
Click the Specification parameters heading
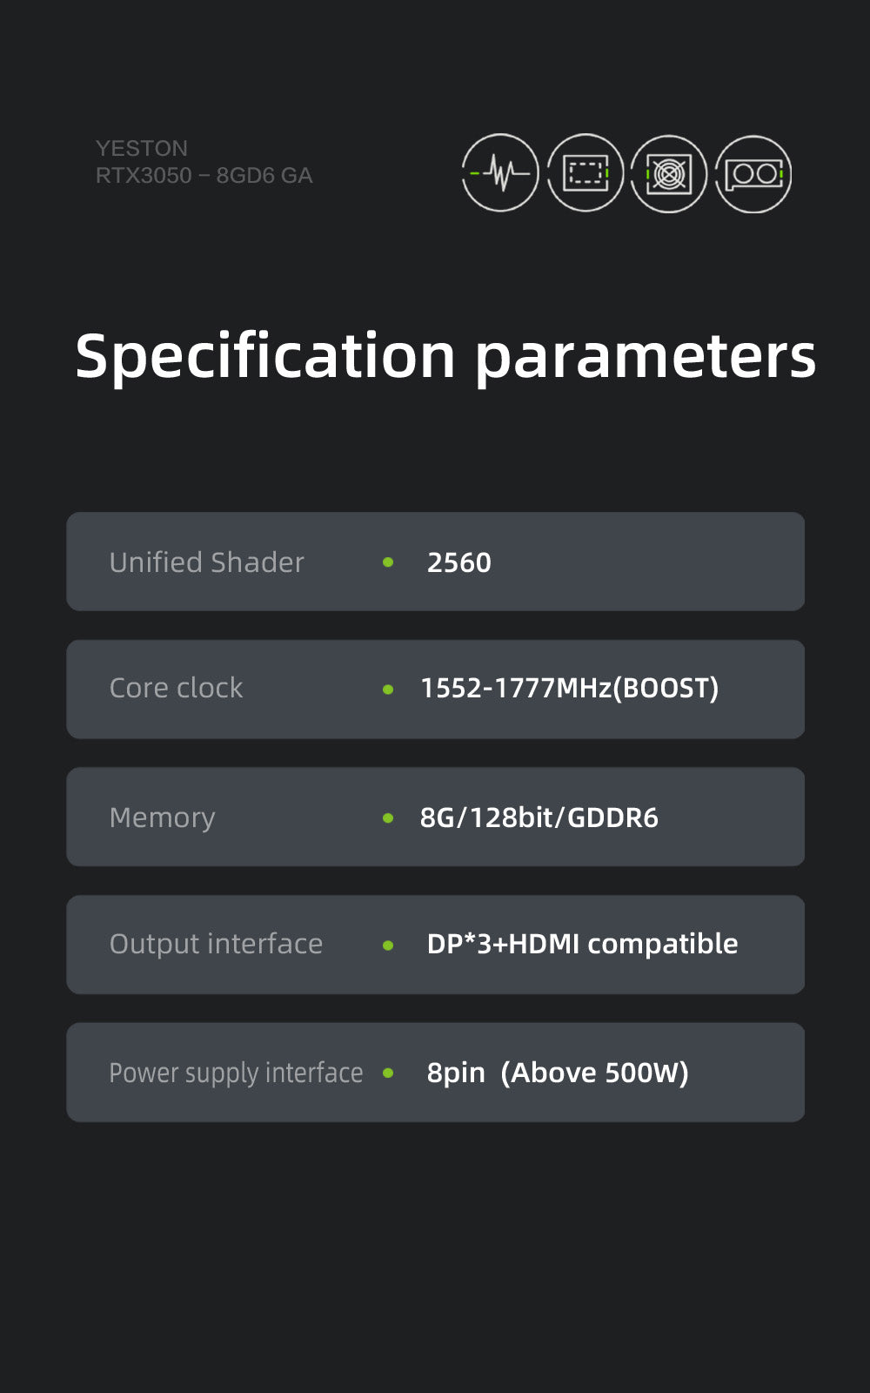tap(445, 356)
